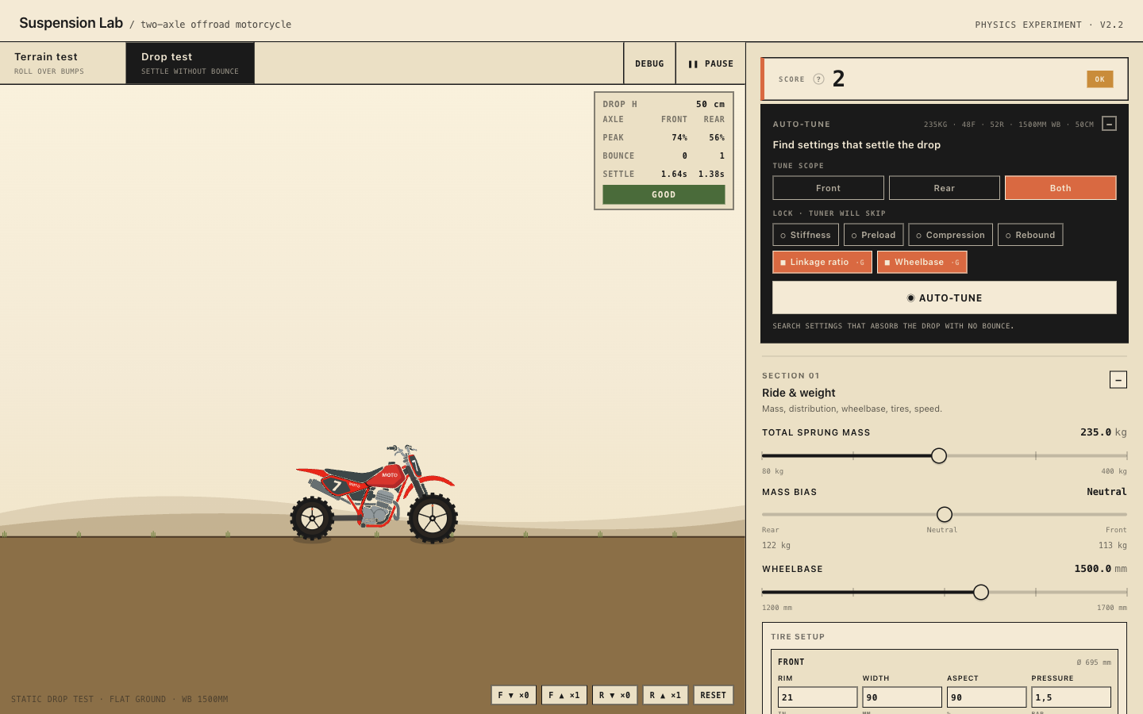Set tune scope to Front
This screenshot has width=1143, height=714.
tap(828, 188)
